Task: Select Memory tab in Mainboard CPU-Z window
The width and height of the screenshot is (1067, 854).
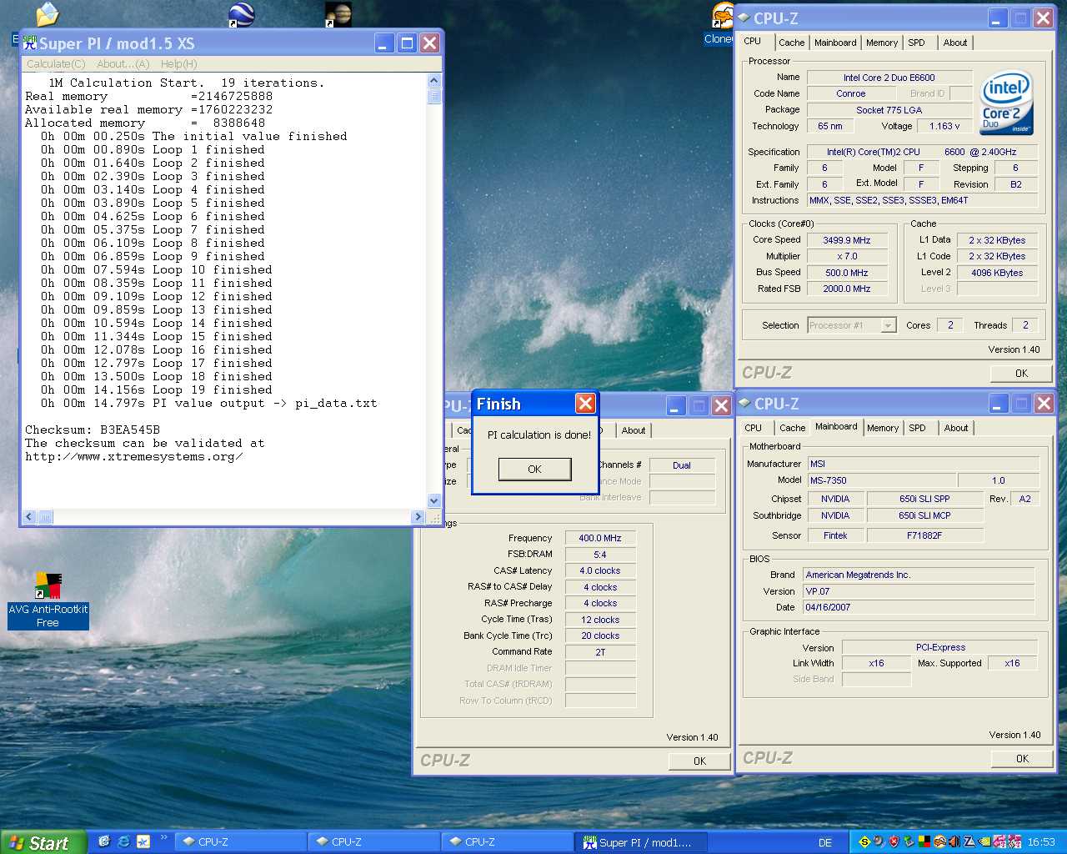Action: (883, 428)
